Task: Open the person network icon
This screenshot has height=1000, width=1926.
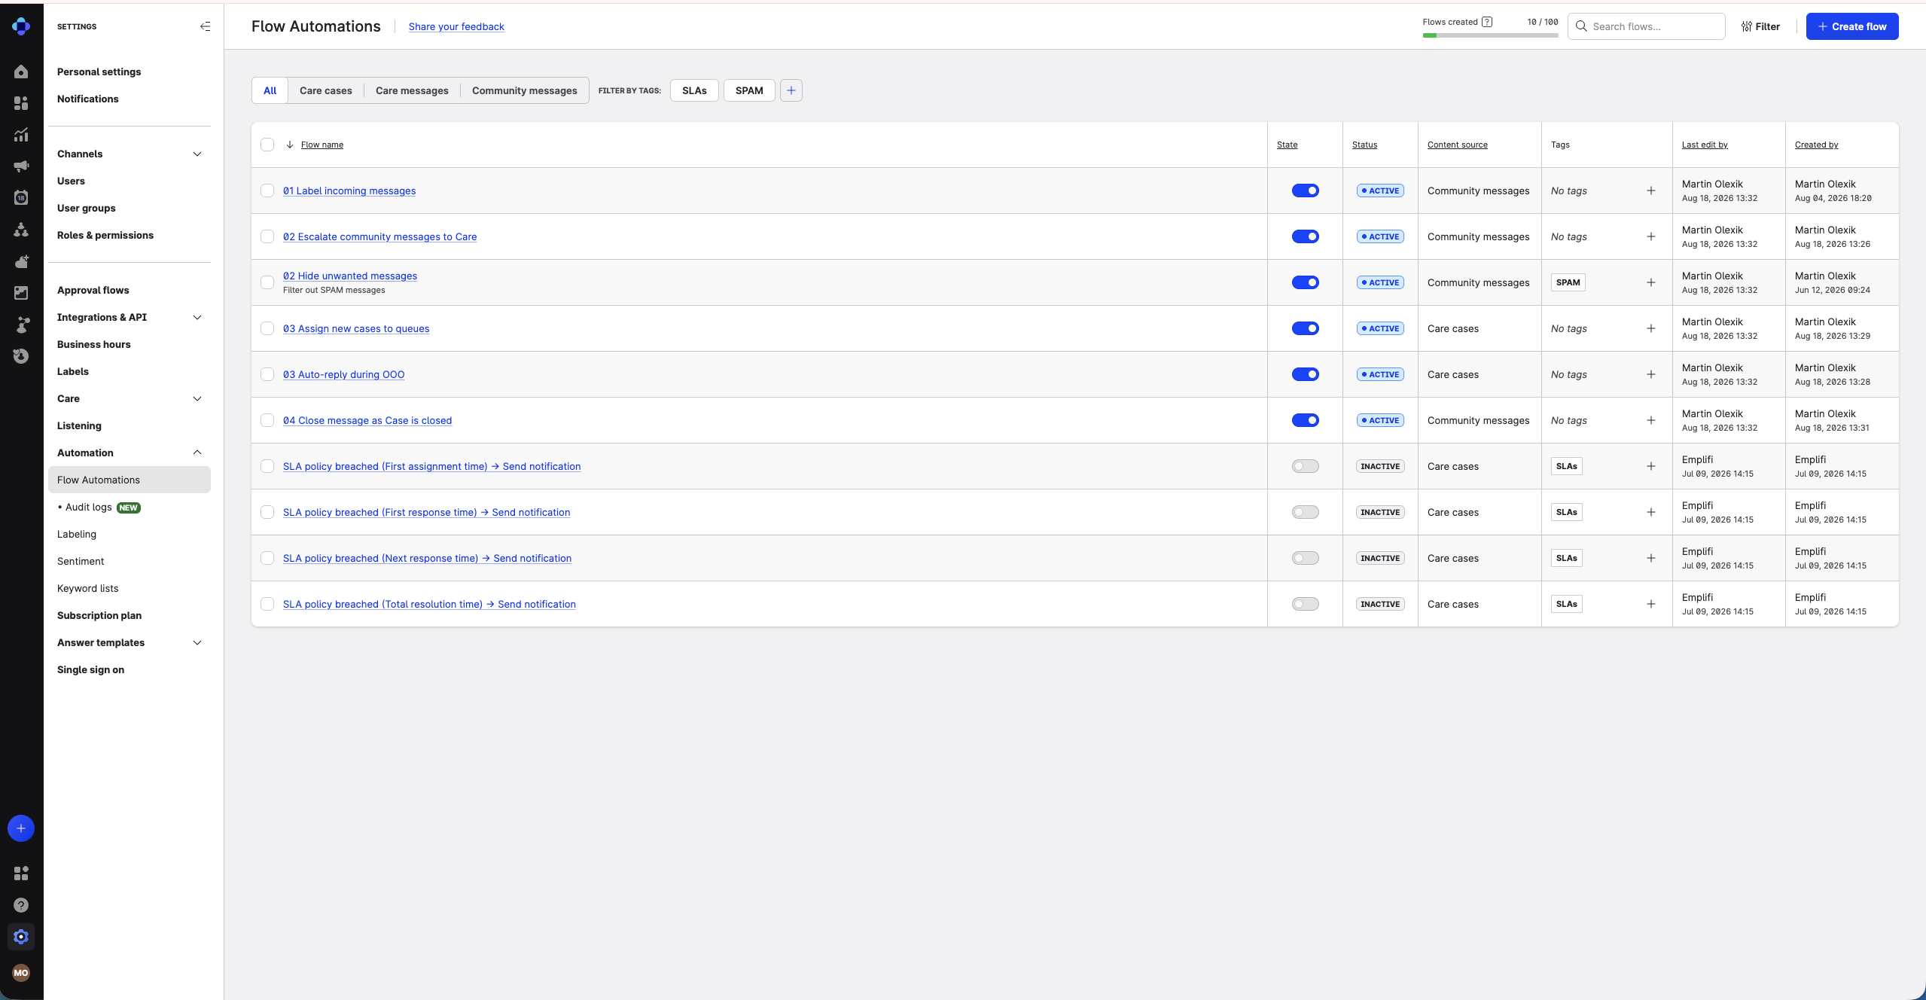Action: tap(21, 325)
